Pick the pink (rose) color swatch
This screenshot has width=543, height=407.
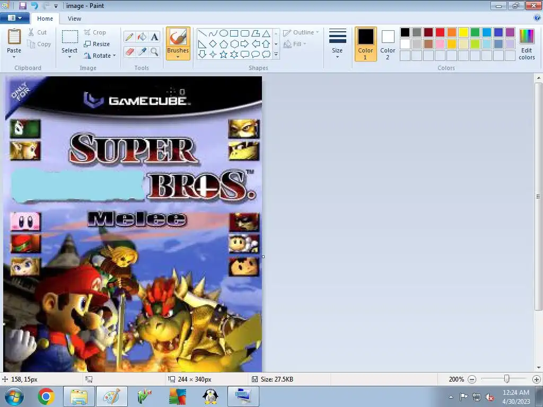pos(440,44)
